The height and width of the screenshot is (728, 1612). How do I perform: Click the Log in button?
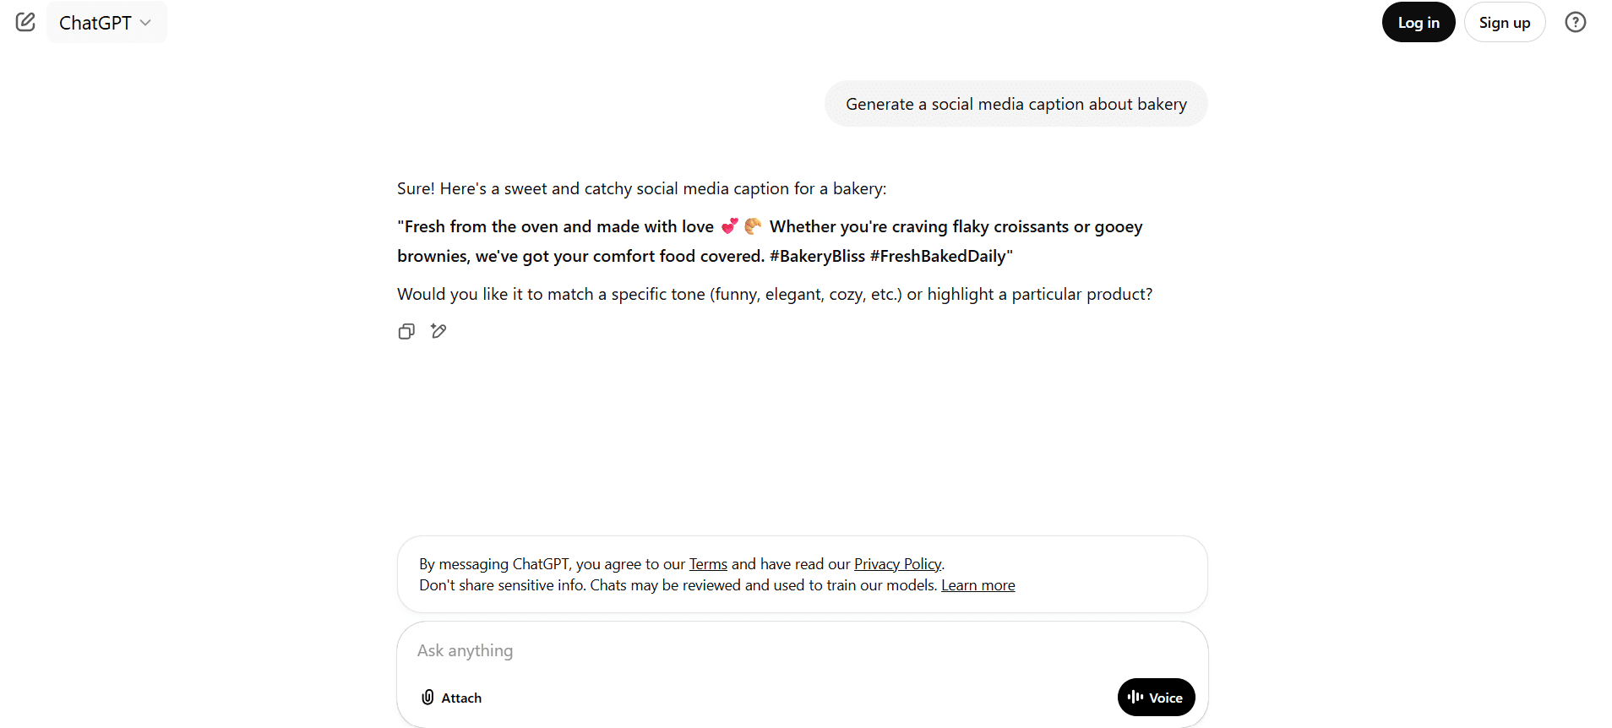tap(1418, 22)
